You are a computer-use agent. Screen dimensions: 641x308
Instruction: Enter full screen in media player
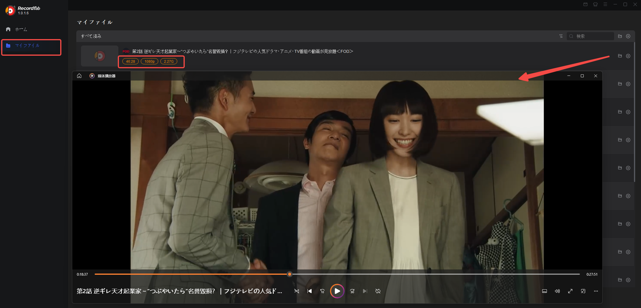[x=570, y=291]
